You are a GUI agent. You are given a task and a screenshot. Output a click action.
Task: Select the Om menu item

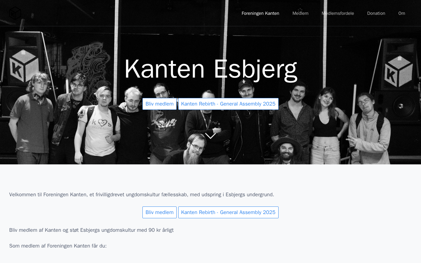pyautogui.click(x=402, y=13)
